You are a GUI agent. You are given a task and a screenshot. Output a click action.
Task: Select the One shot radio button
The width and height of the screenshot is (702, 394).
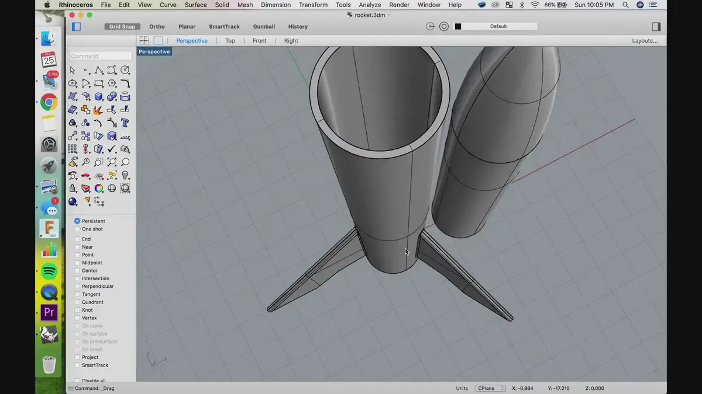(77, 229)
